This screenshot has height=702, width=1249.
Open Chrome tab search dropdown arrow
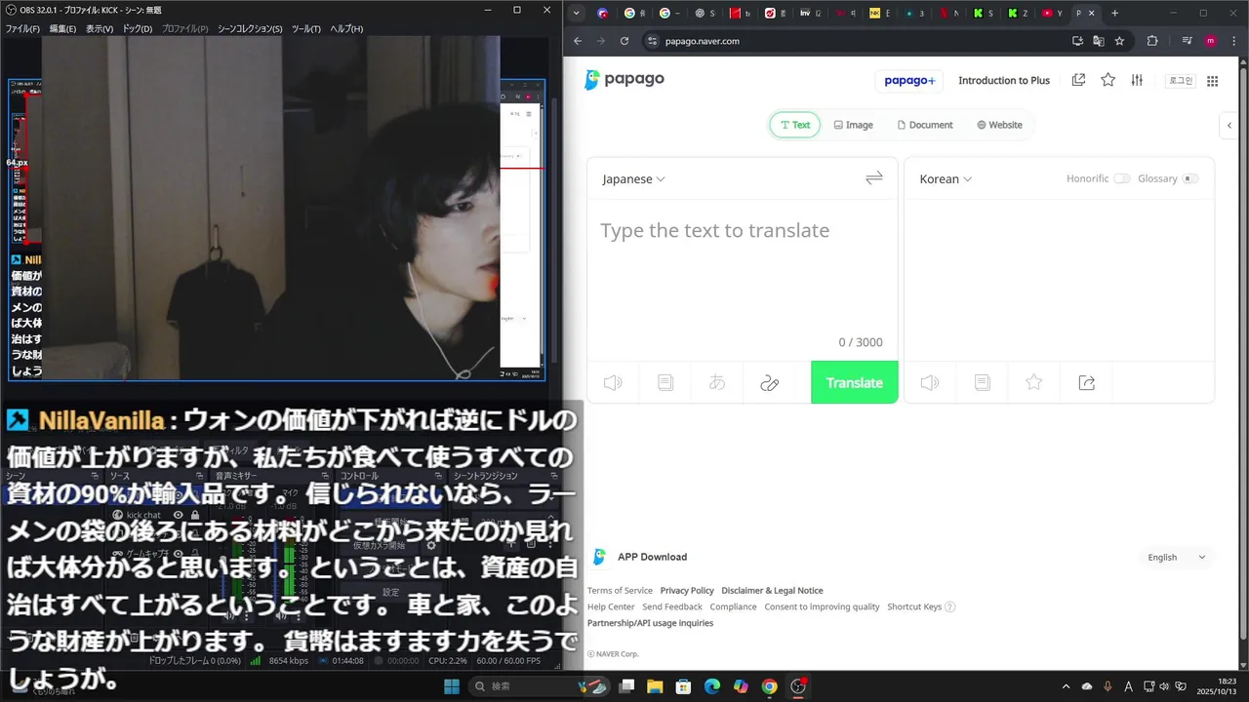coord(577,13)
